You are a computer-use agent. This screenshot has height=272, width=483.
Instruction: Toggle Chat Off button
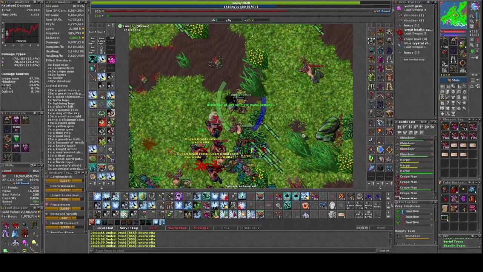coord(385,250)
